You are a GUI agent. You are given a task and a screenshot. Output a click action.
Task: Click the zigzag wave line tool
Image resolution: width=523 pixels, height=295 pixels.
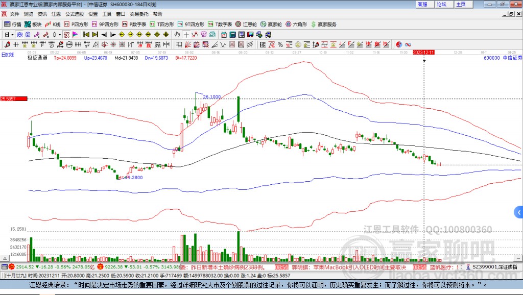coord(223,45)
